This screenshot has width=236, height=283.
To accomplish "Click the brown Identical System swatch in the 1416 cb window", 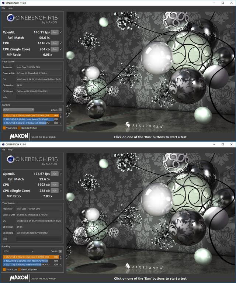I will 19,128.
